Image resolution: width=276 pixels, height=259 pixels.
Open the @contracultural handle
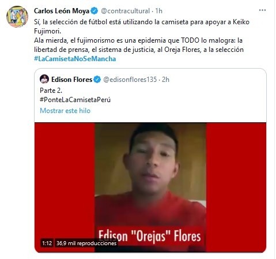(125, 11)
